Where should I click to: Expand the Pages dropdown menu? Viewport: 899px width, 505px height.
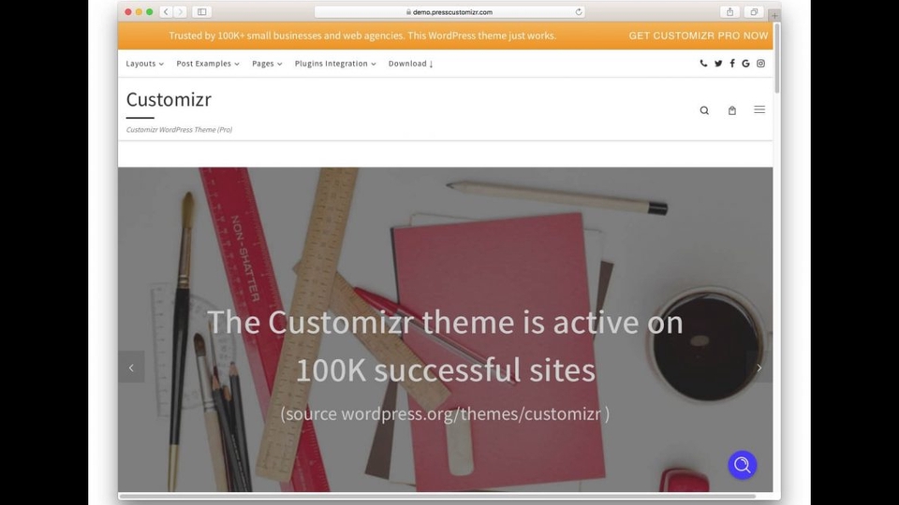[267, 64]
